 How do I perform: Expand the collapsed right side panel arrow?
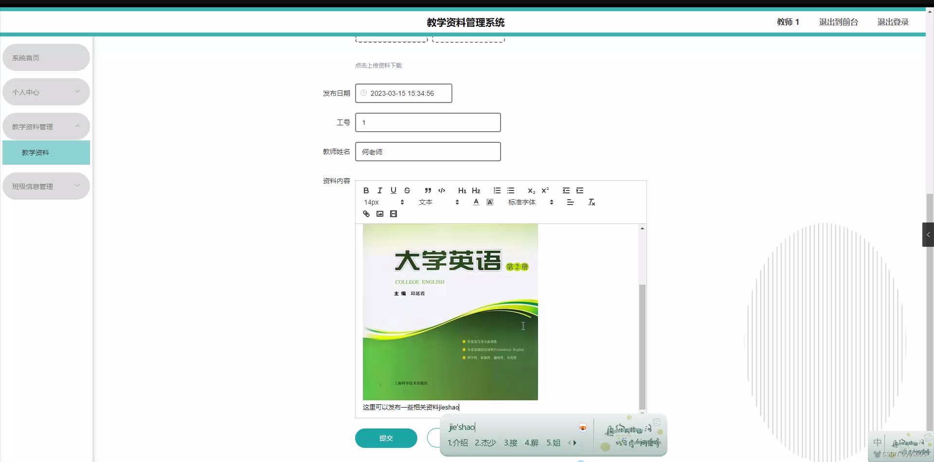tap(928, 235)
